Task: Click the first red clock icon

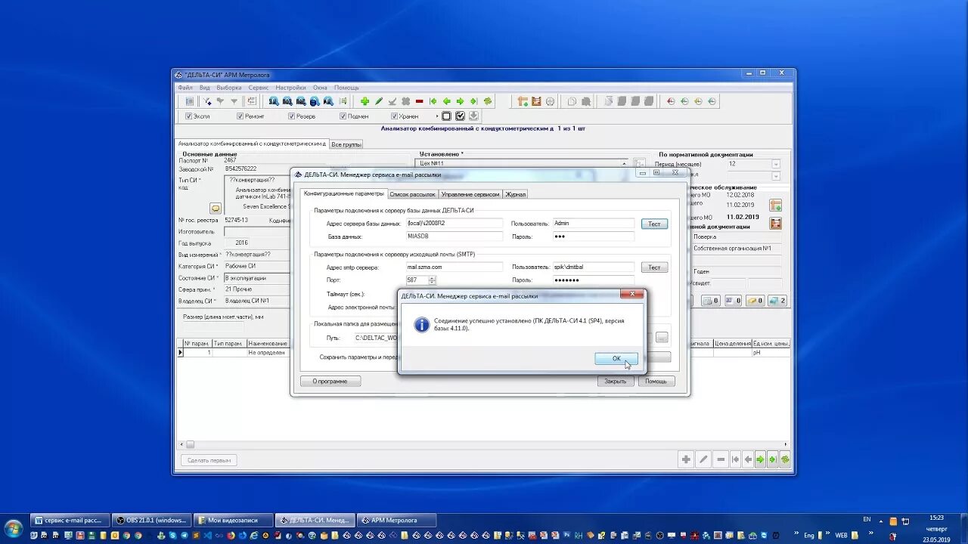Action: click(671, 101)
